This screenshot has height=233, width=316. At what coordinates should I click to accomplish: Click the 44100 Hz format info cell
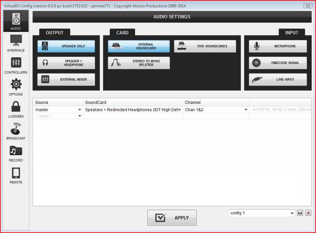(x=280, y=110)
